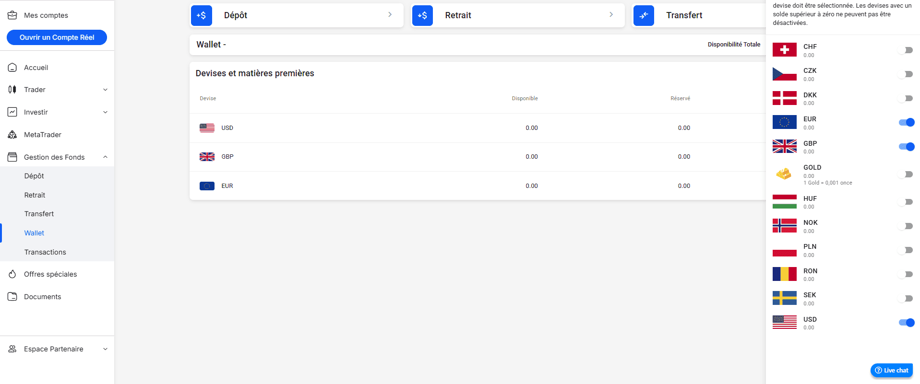Turn on the RON currency switch
Screen dimensions: 920x384
(906, 274)
